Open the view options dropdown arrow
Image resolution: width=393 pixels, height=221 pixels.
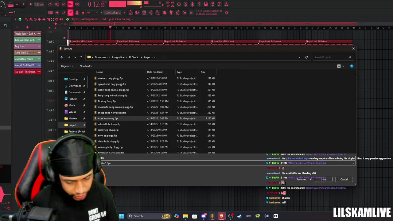[343, 66]
